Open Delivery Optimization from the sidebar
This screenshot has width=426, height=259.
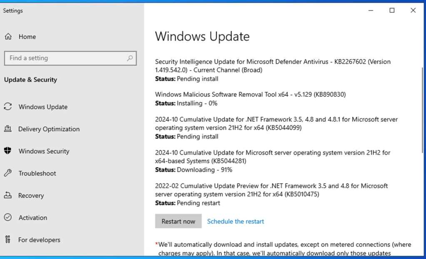[x=49, y=129]
